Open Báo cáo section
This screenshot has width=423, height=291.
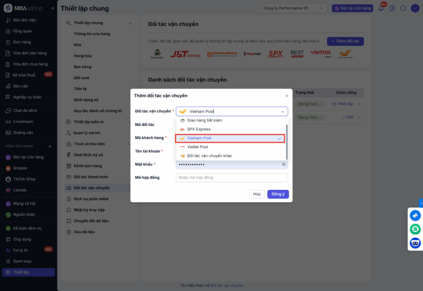21,86
